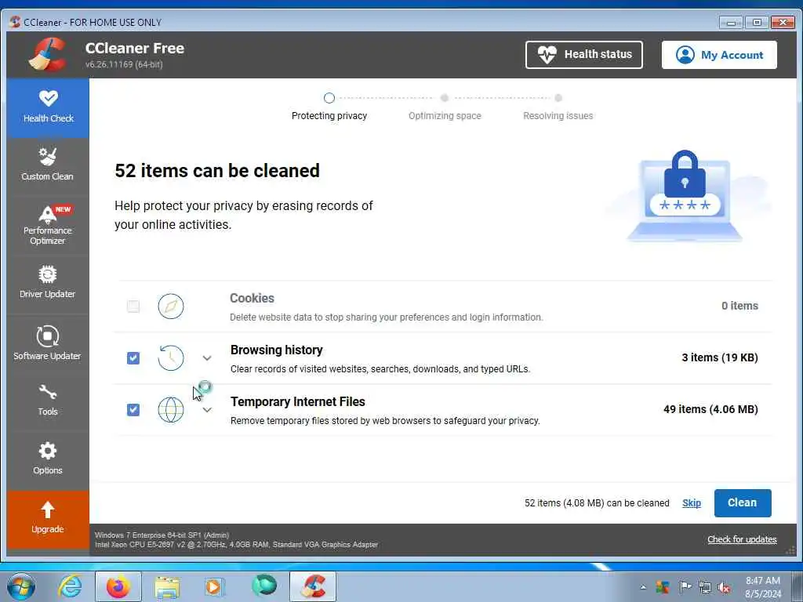Click the Browsing history title text
Image resolution: width=803 pixels, height=602 pixels.
click(277, 350)
